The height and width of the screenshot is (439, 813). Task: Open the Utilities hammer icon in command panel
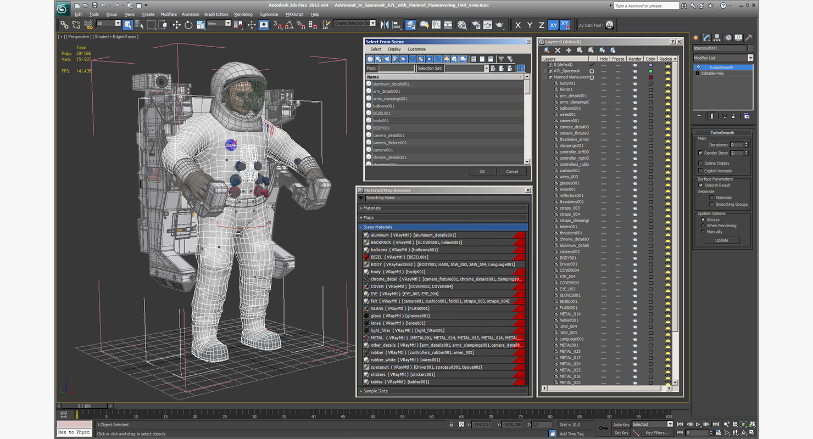(748, 37)
